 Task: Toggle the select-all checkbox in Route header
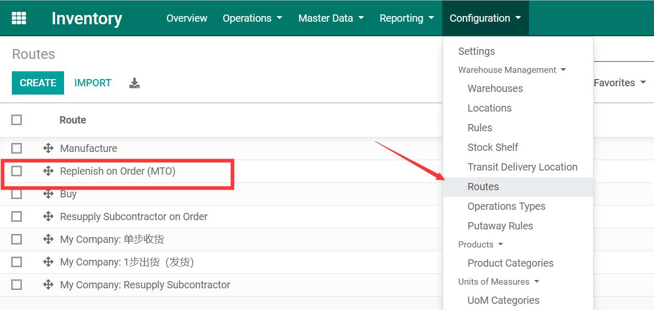17,120
